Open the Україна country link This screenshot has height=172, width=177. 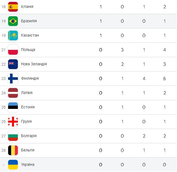pyautogui.click(x=28, y=165)
